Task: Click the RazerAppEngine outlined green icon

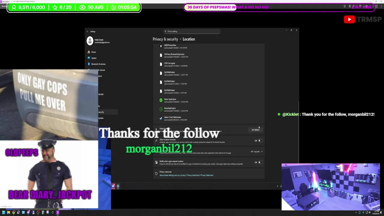Action: click(161, 109)
